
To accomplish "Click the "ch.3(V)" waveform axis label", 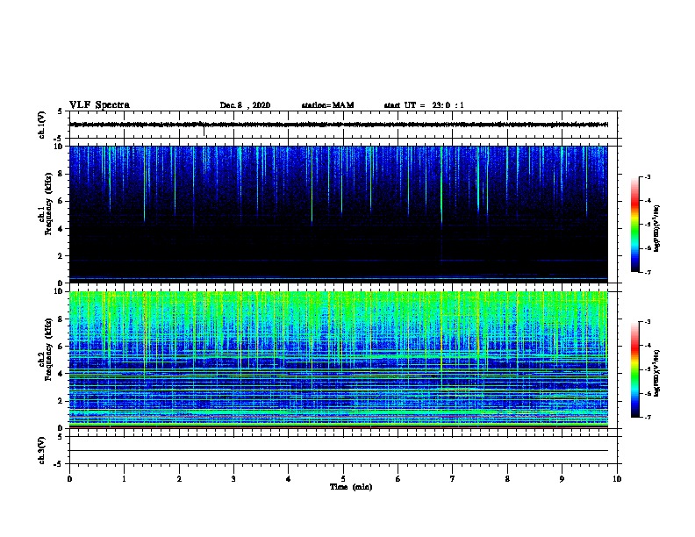I will click(x=42, y=450).
